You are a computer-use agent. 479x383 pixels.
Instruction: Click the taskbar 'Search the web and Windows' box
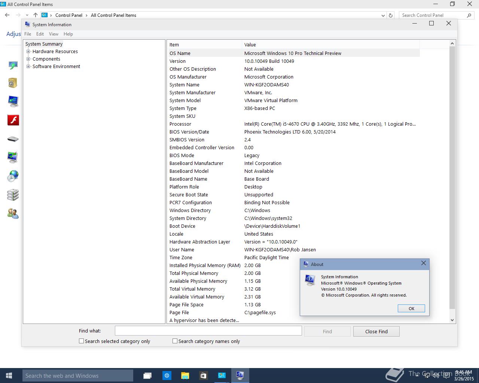(78, 376)
